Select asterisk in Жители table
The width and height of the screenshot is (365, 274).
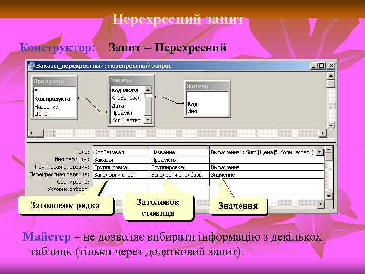click(x=189, y=95)
